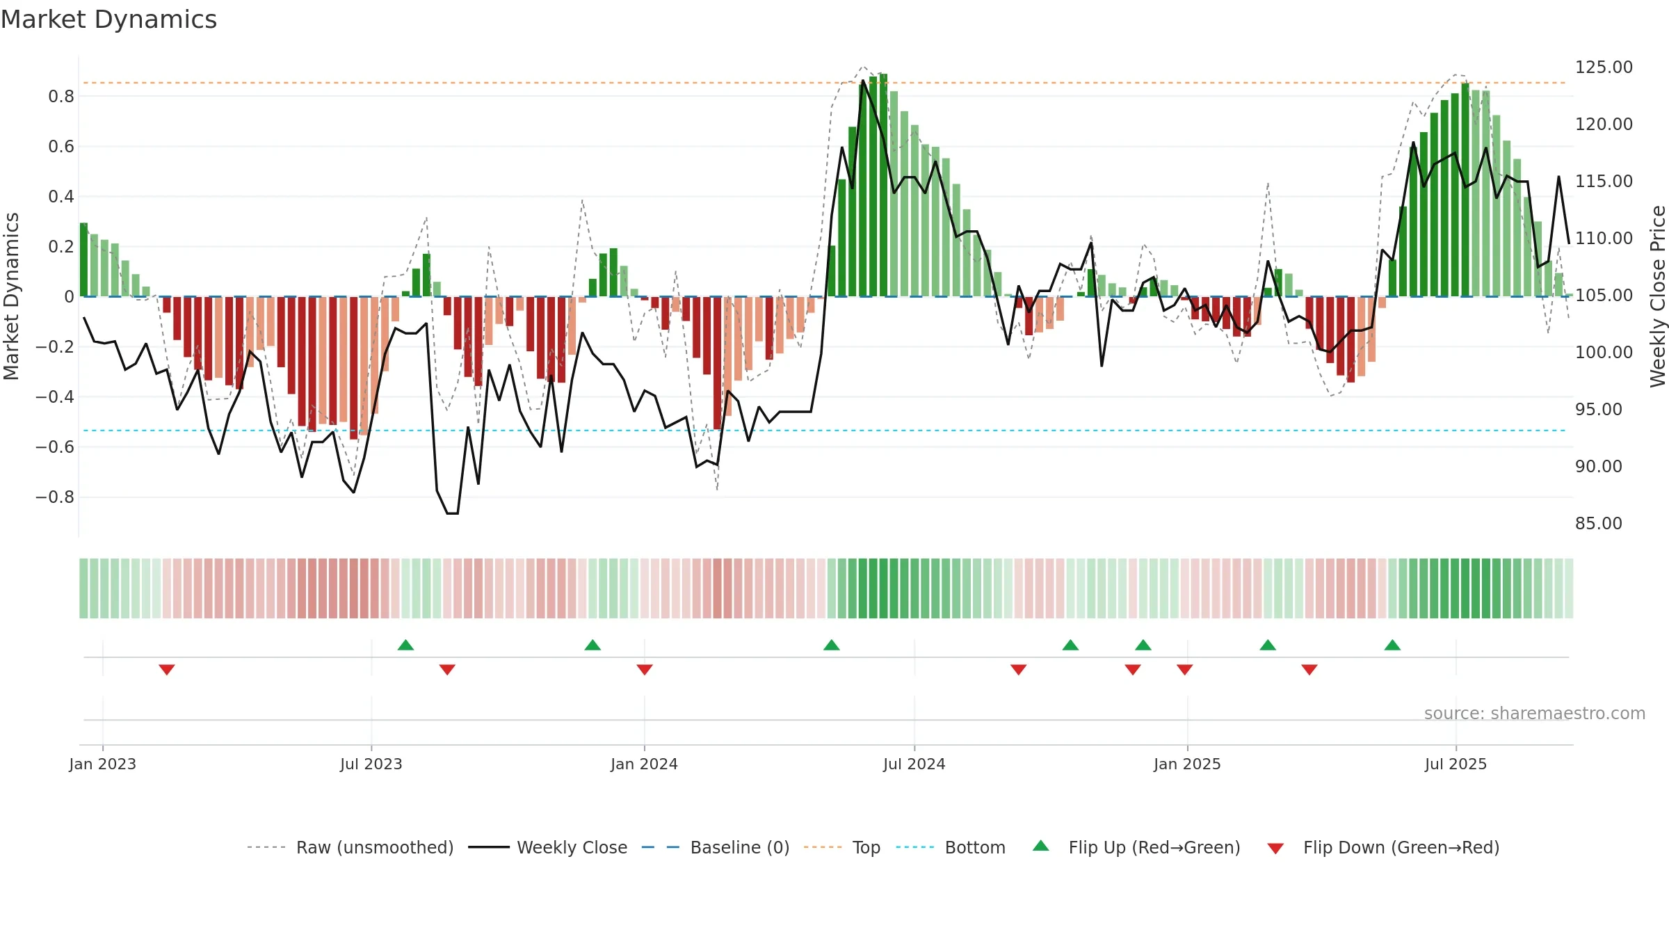The height and width of the screenshot is (939, 1669).
Task: Select the red flip-down triangle at Jan 2024
Action: pyautogui.click(x=645, y=669)
